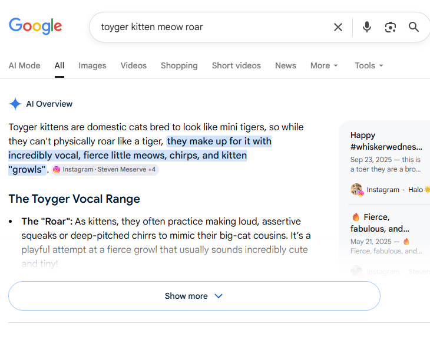Click the Sep 23, 2025 date text
430x346 pixels.
tap(371, 160)
